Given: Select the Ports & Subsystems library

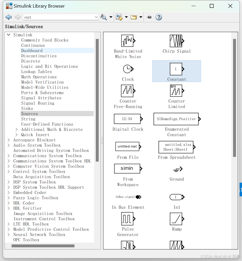Looking at the screenshot, I should [42, 93].
